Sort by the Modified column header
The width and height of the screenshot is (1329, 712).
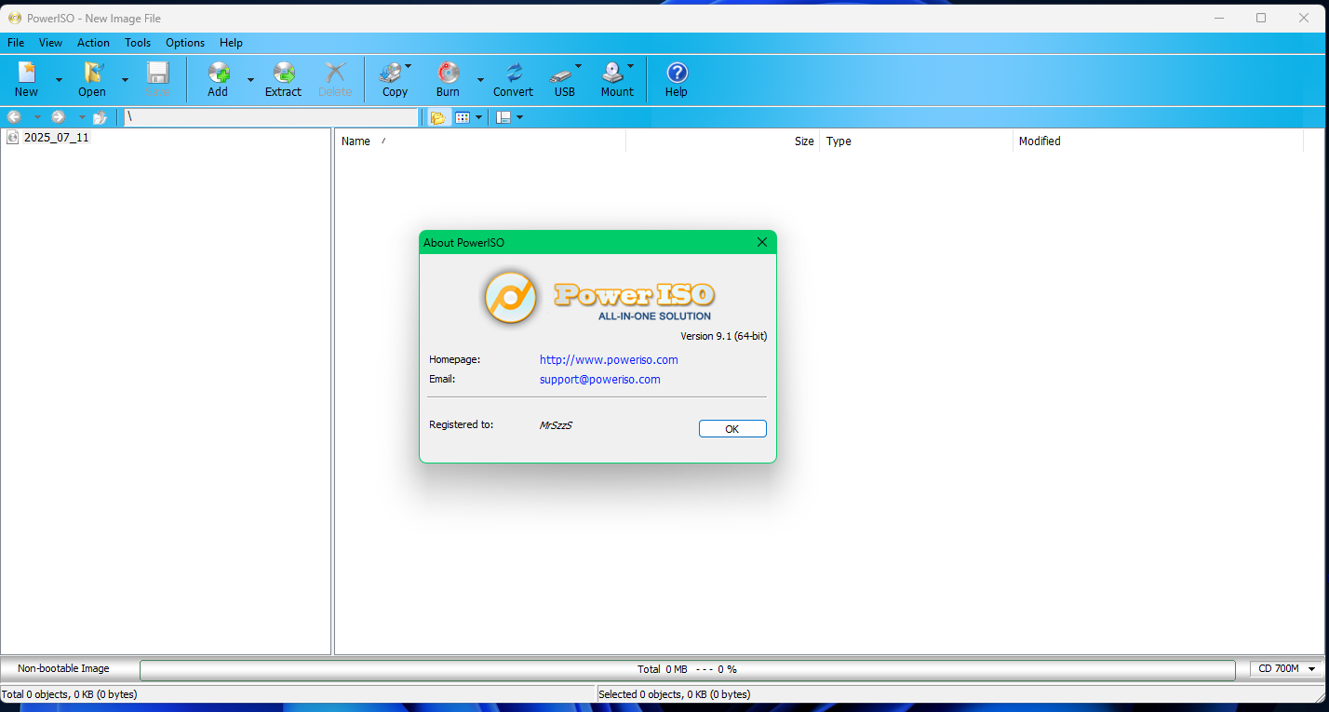click(x=1158, y=141)
